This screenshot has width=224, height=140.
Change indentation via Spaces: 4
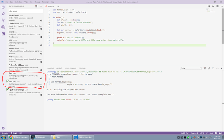(194, 133)
